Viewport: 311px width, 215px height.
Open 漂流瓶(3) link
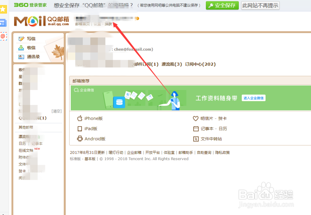click(x=172, y=64)
